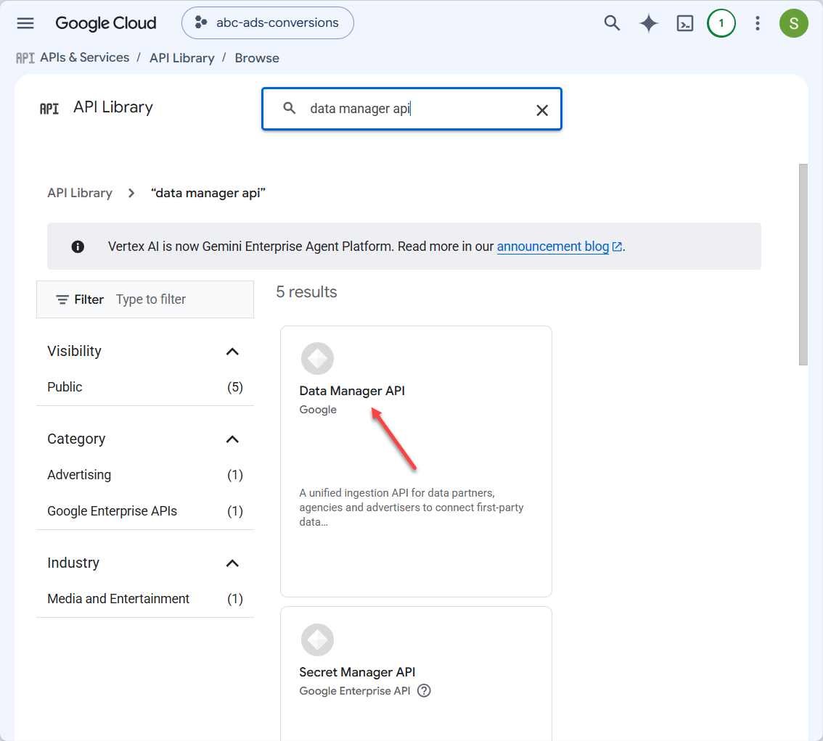Viewport: 823px width, 741px height.
Task: Collapse the Category filter section
Action: pyautogui.click(x=232, y=439)
